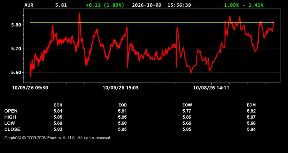Click the 5.80 y-axis label
The width and height of the screenshot is (288, 153).
pyautogui.click(x=16, y=25)
